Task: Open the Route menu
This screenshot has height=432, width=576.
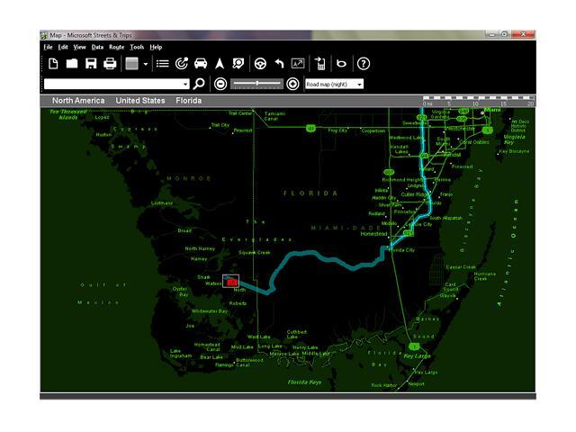Action: (116, 47)
